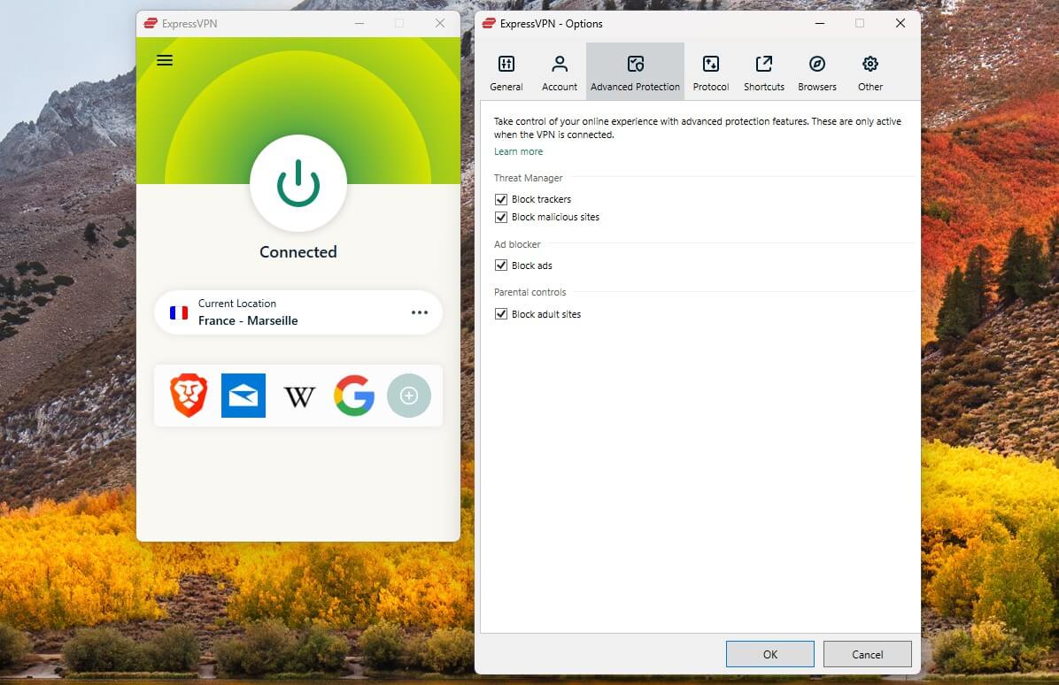This screenshot has height=685, width=1059.
Task: Click the Parental controls section heading
Action: (x=529, y=292)
